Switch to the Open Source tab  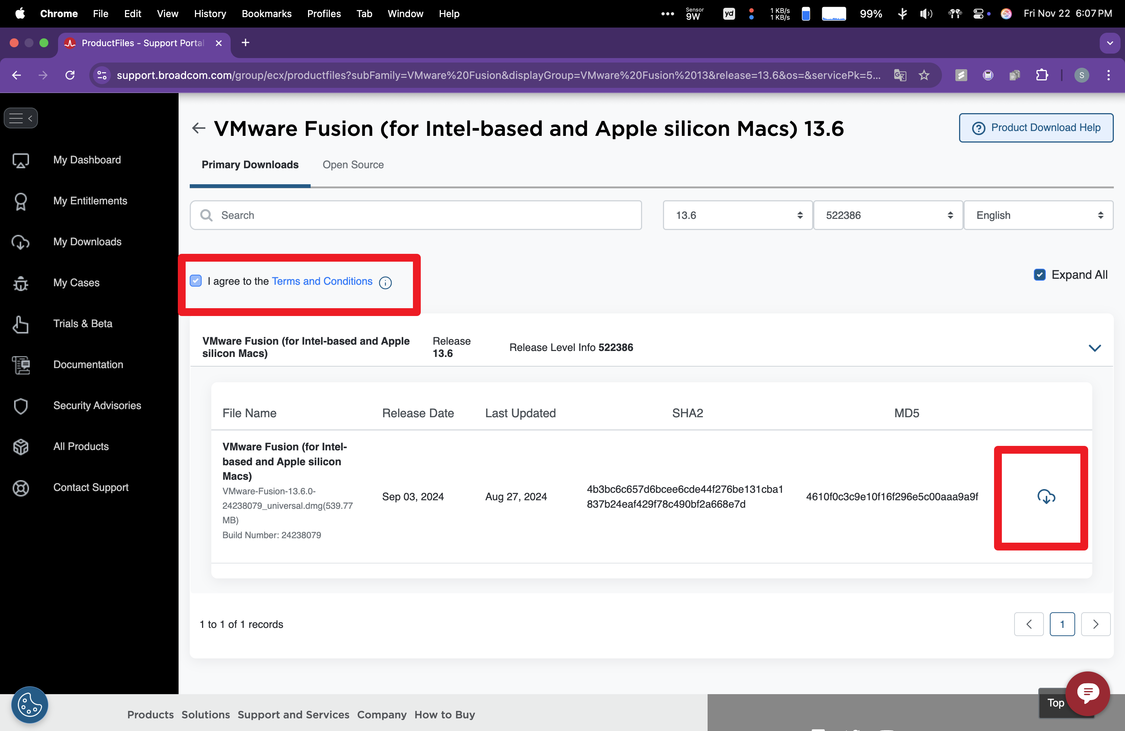(353, 164)
